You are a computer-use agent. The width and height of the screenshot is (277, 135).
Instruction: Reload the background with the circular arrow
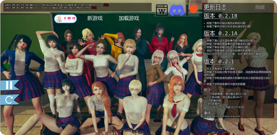[x=9, y=100]
